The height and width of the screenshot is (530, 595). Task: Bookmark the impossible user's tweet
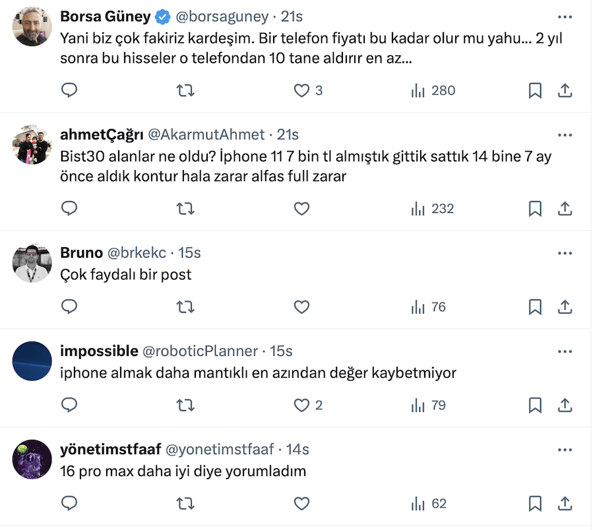click(535, 405)
